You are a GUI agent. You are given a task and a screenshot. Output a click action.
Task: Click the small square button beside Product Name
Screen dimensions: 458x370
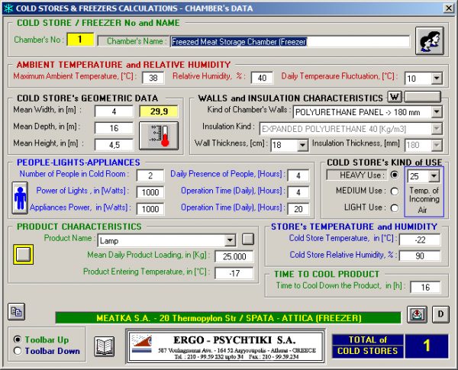[x=247, y=240]
